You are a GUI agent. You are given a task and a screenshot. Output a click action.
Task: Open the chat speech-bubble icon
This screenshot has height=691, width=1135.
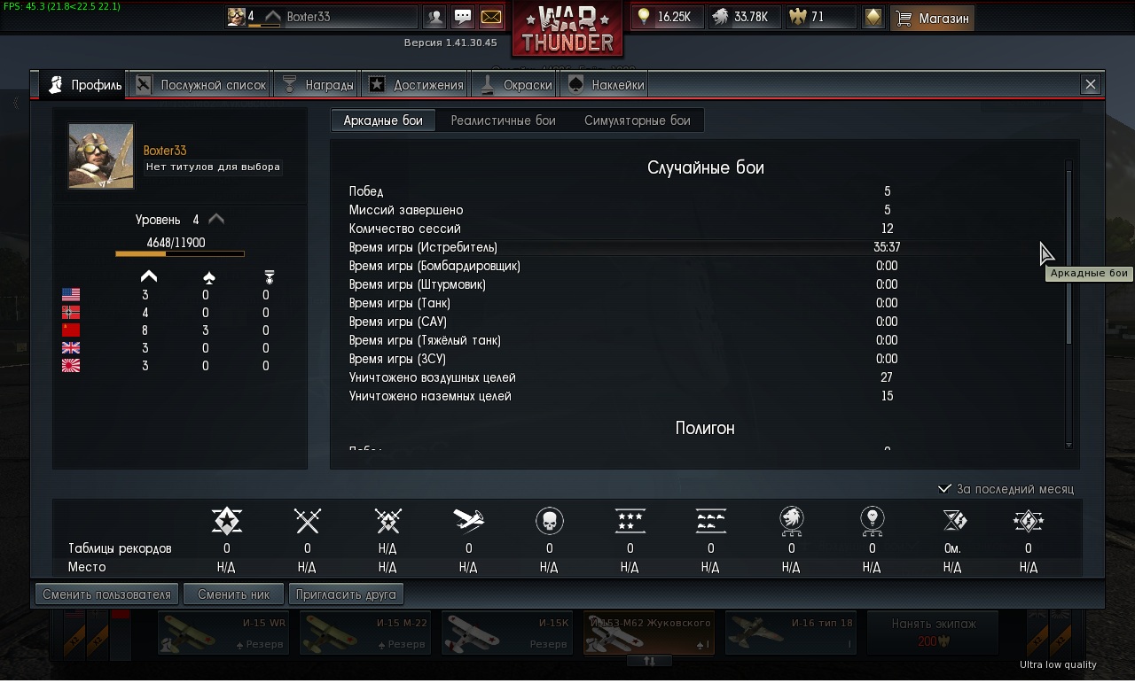[463, 17]
